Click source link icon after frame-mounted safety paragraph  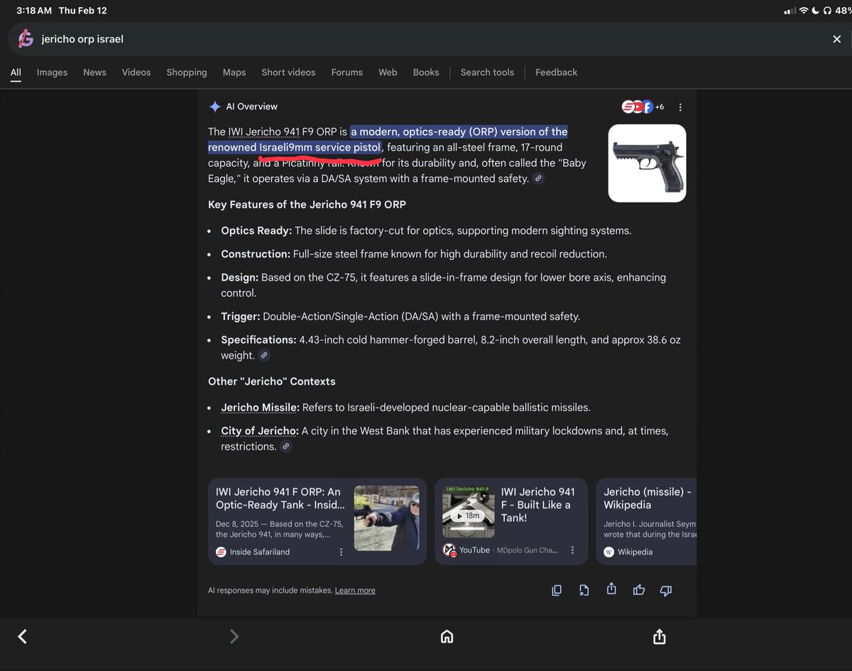point(538,178)
